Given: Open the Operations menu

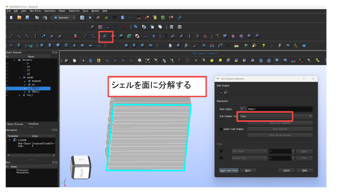Looking at the screenshot, I should pyautogui.click(x=50, y=11).
